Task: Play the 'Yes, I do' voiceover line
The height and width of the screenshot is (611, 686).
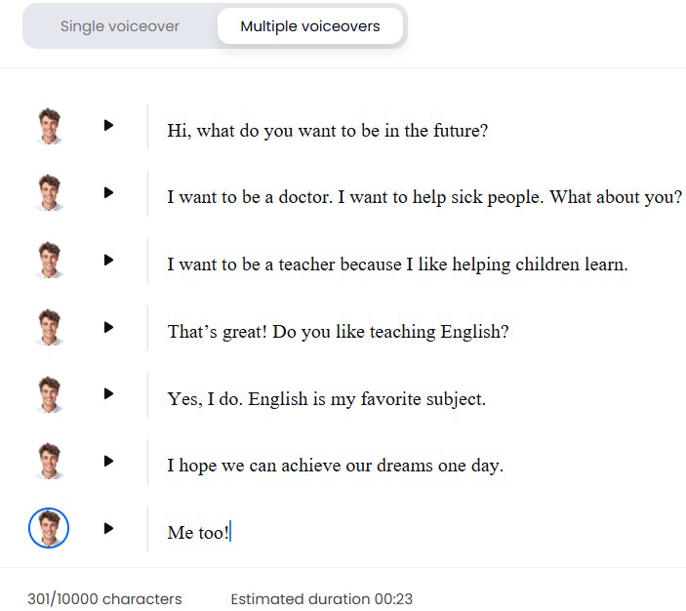Action: (x=108, y=394)
